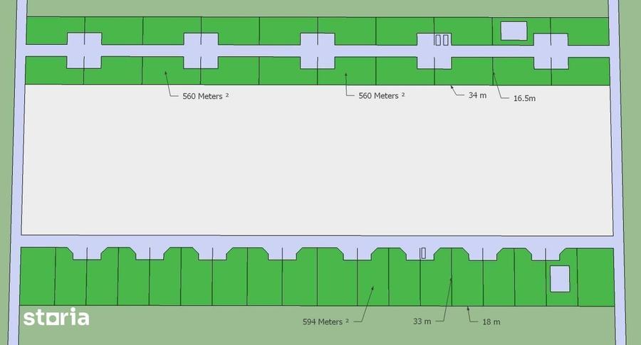The image size is (641, 345).
Task: Click the "18 m" dimension label
Action: click(491, 322)
